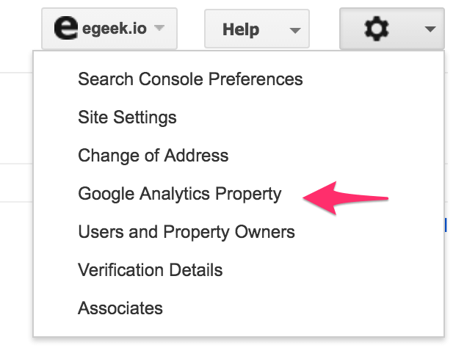Click the blue sliver behind the menu's edge
Viewport: 467px width, 348px height.
446,225
